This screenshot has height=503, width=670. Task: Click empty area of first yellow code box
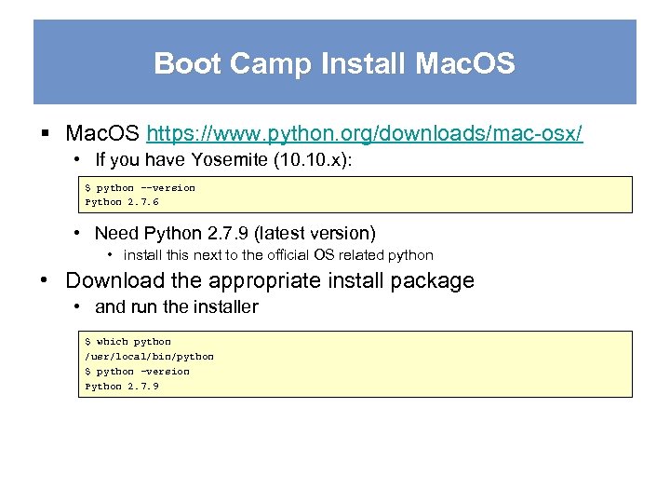click(x=419, y=195)
